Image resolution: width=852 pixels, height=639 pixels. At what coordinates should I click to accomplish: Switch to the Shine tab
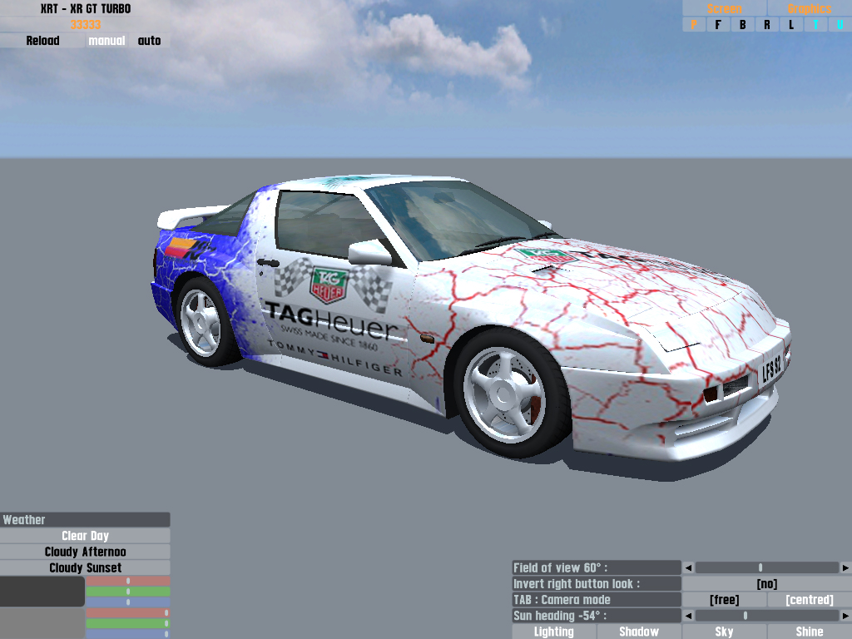pos(810,632)
